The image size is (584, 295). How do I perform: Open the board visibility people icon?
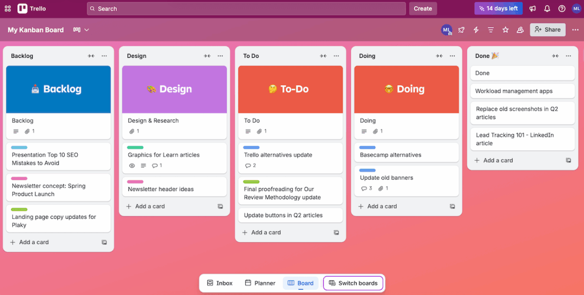(520, 30)
